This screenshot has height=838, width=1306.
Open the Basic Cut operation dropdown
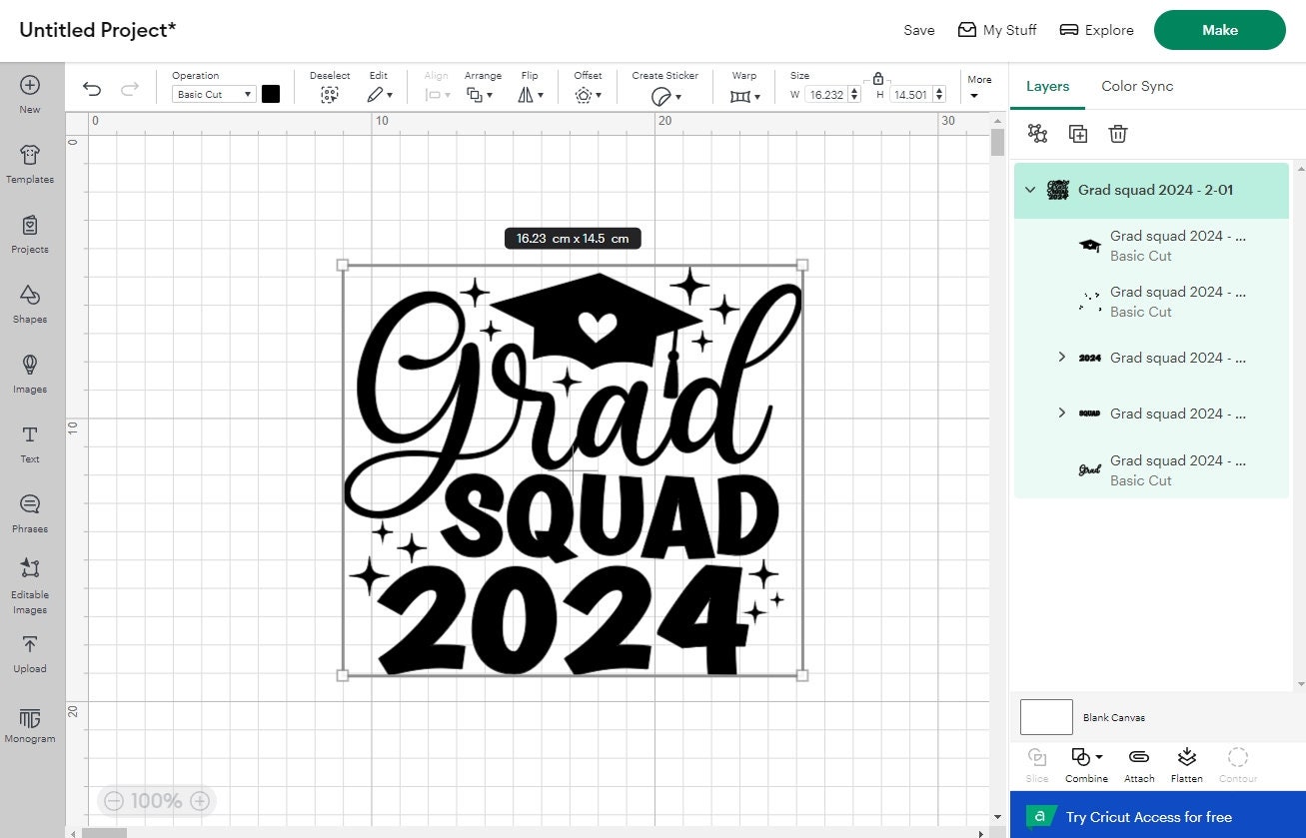[x=213, y=93]
